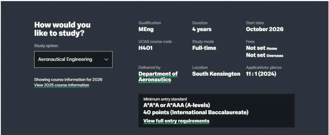329x135 pixels.
Task: Click the 40 points International Baccalaureate line
Action: pos(196,112)
